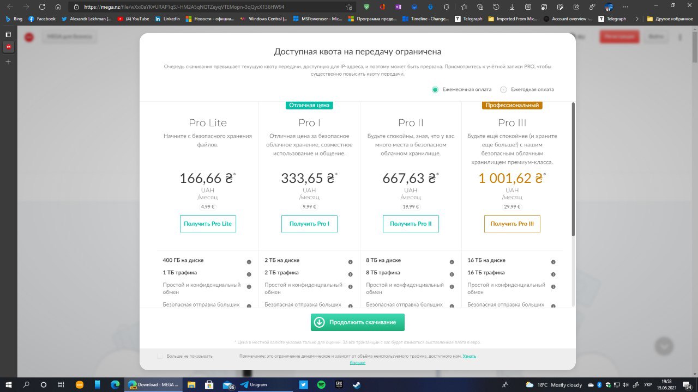Open Epic Games launcher in taskbar
The height and width of the screenshot is (392, 698).
pyautogui.click(x=339, y=384)
